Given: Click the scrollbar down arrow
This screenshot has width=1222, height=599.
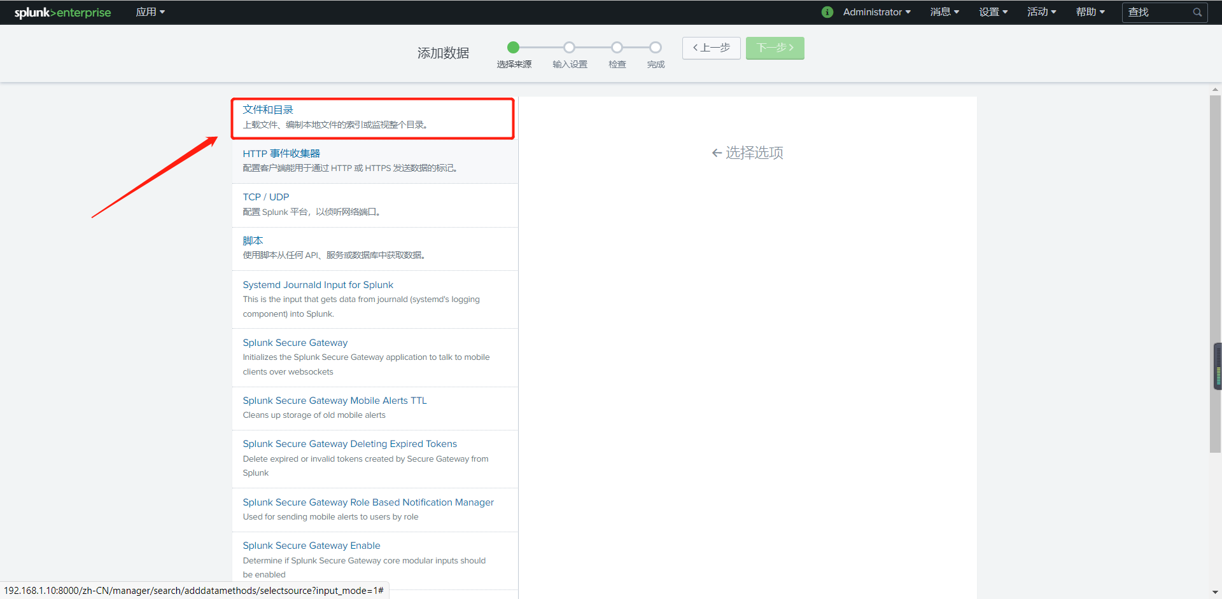Looking at the screenshot, I should 1216,593.
